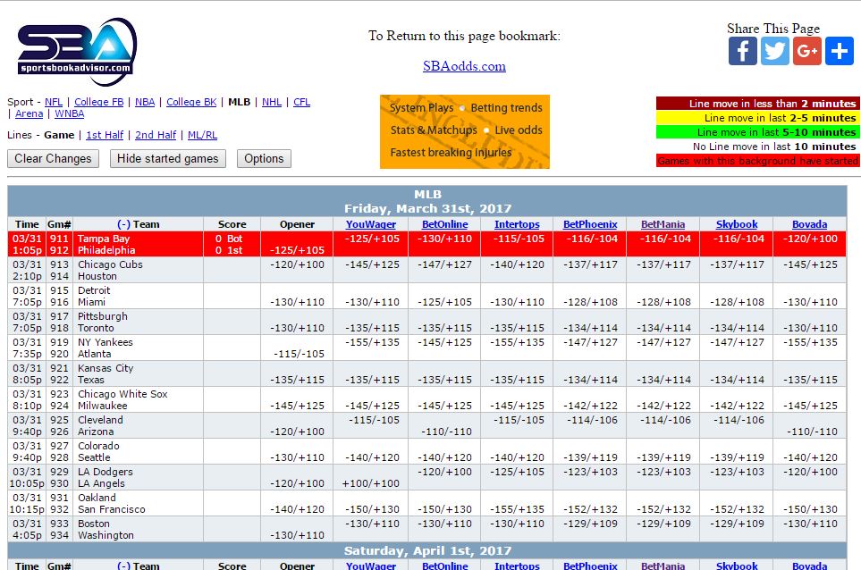
Task: Click the Colorado team name
Action: 98,446
